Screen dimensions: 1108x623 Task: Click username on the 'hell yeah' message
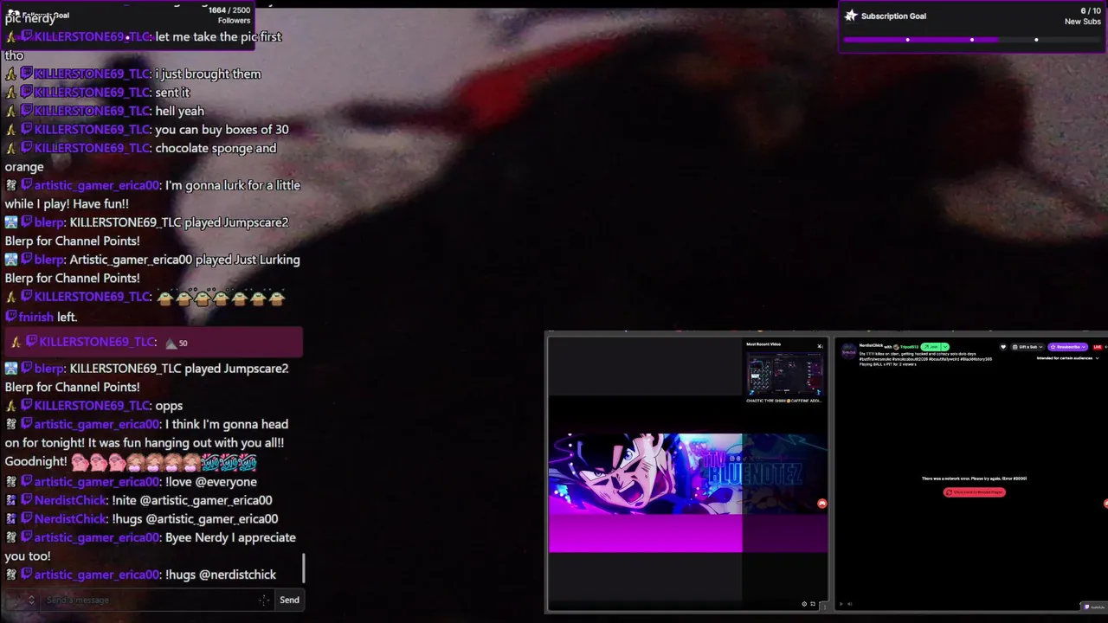point(93,111)
